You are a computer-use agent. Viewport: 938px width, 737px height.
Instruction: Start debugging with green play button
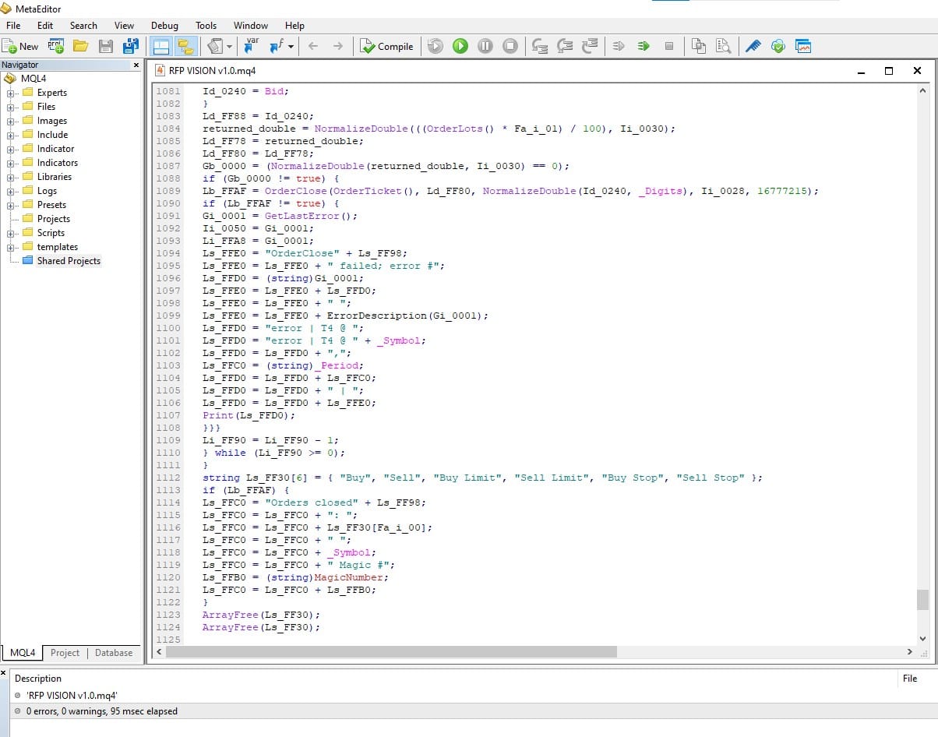pos(460,47)
